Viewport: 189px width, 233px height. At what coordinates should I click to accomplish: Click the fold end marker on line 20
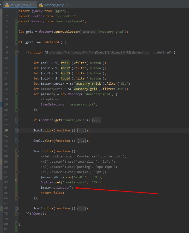(x=17, y=110)
